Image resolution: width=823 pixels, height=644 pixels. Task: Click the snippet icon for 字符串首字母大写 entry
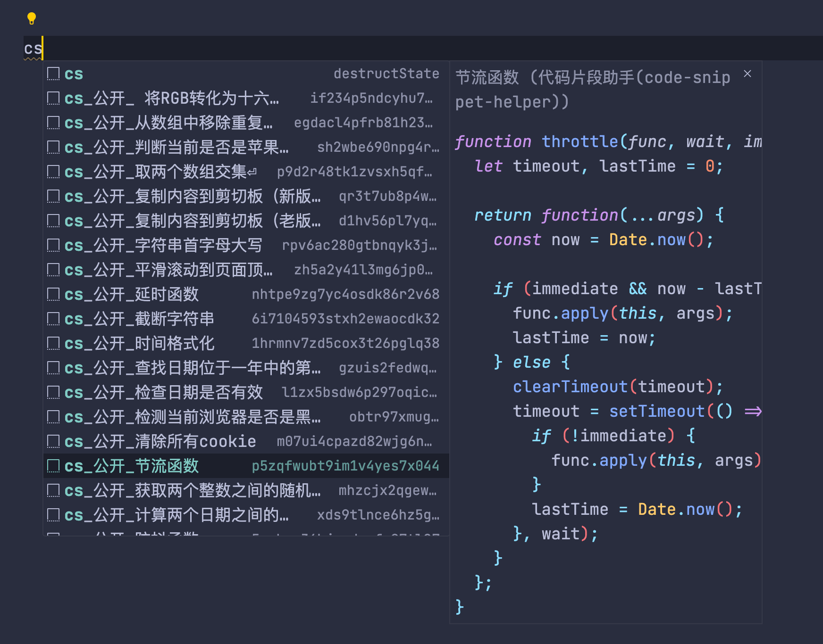53,245
